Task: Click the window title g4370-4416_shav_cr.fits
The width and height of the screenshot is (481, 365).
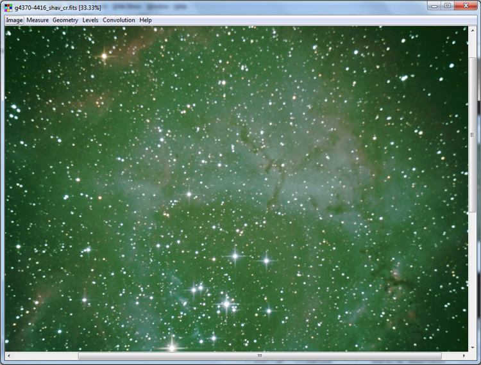Action: (58, 8)
